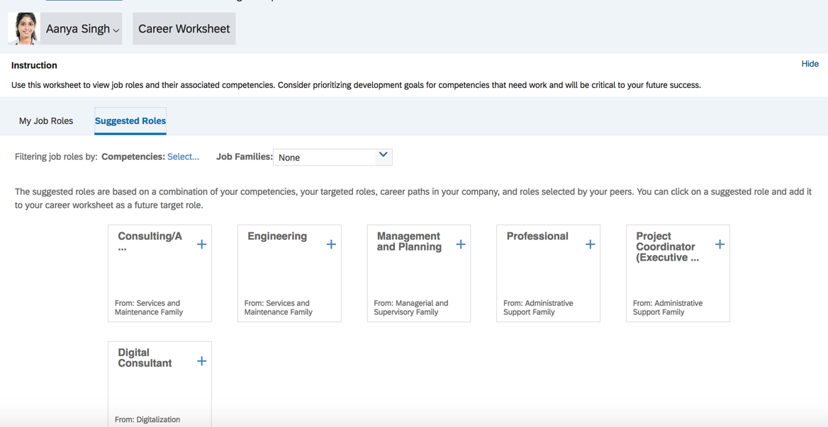Click the plus icon on Project Coordinator card
Screen dimensions: 828x427
click(720, 244)
